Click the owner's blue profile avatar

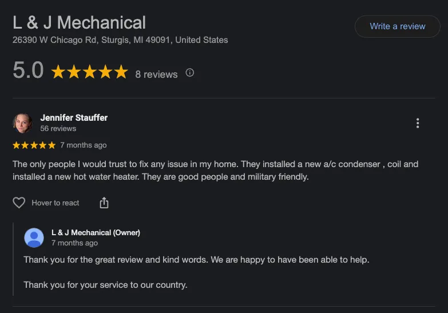point(34,237)
